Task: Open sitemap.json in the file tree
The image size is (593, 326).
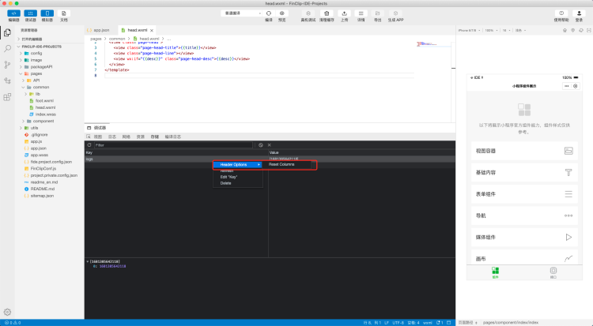Action: [x=42, y=196]
